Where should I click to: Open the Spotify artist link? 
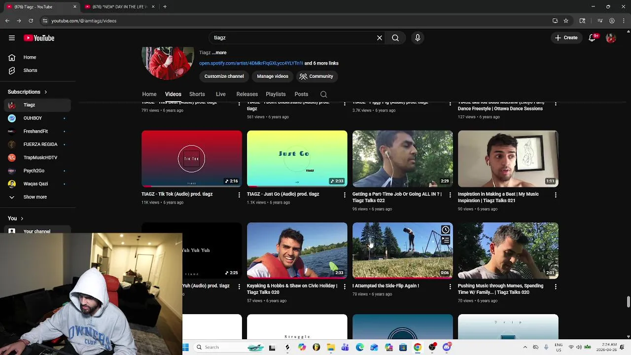251,63
